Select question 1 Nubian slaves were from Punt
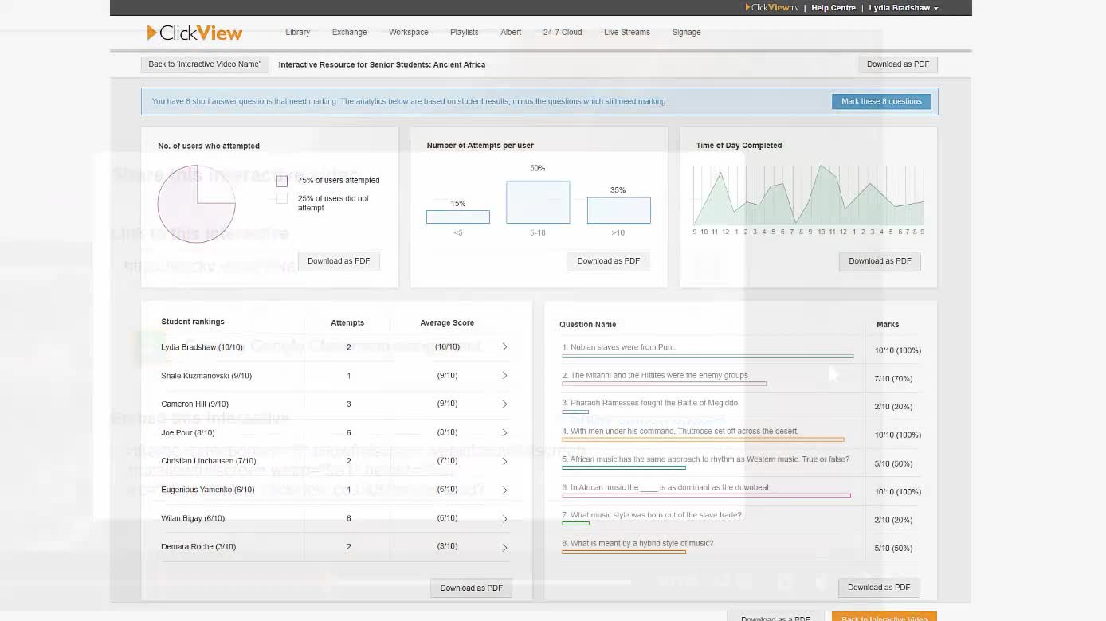The image size is (1106, 621). (x=619, y=347)
